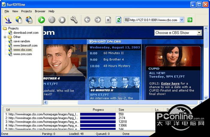Open Choose a CBS Show dropdown
Viewport: 210px width, 137px height.
point(199,33)
